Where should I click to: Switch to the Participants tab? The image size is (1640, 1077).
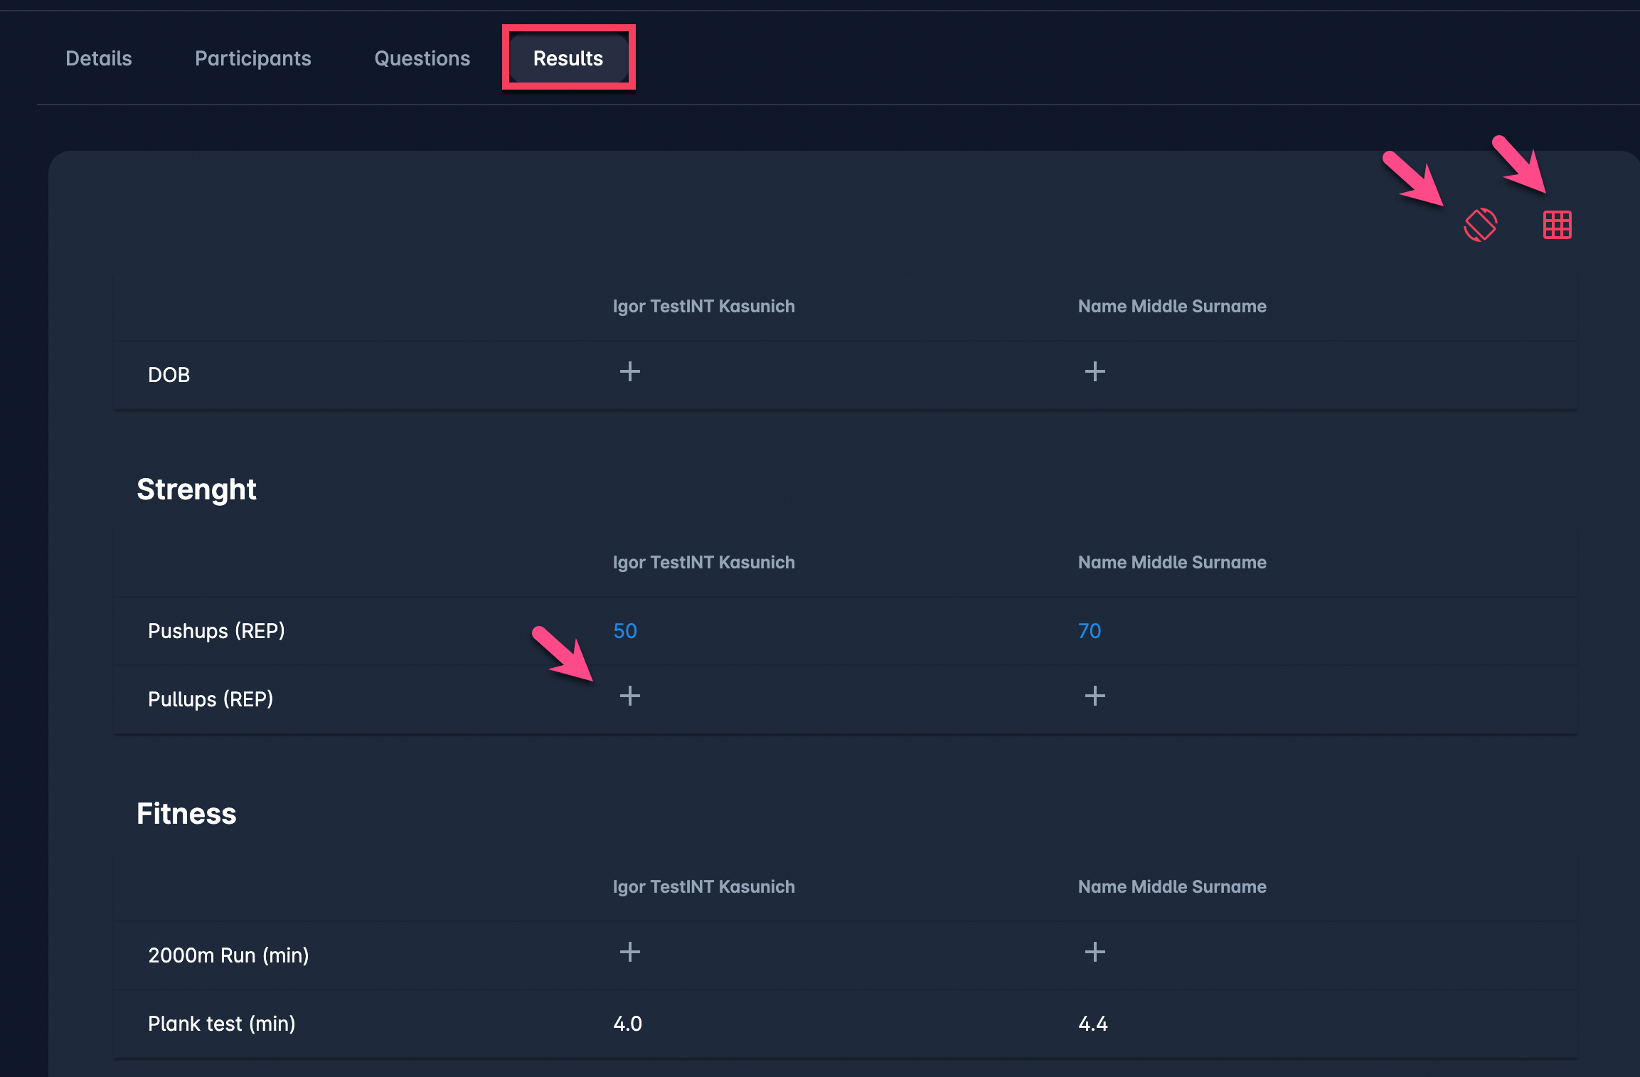click(x=253, y=58)
